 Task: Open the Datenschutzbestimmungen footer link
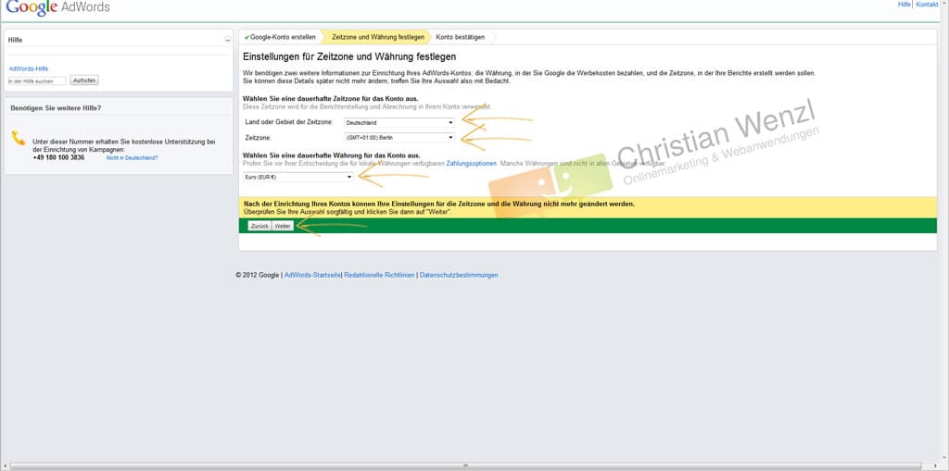459,275
